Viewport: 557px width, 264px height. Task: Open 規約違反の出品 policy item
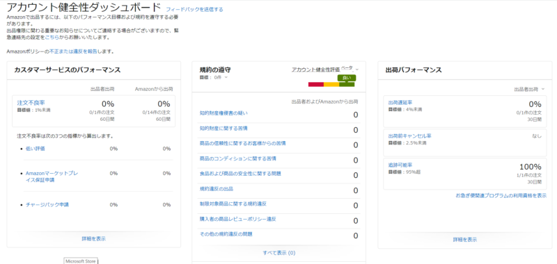[217, 189]
